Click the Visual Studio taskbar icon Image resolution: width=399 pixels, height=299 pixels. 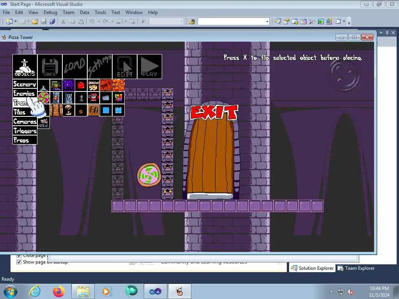(x=155, y=291)
